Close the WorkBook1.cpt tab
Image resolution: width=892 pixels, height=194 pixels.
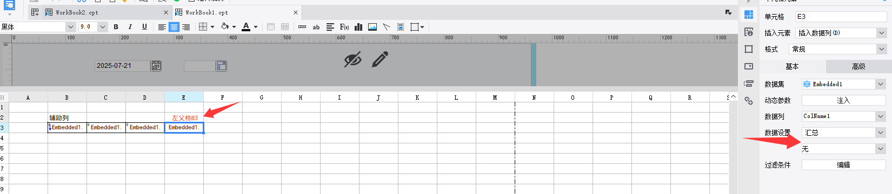point(296,12)
